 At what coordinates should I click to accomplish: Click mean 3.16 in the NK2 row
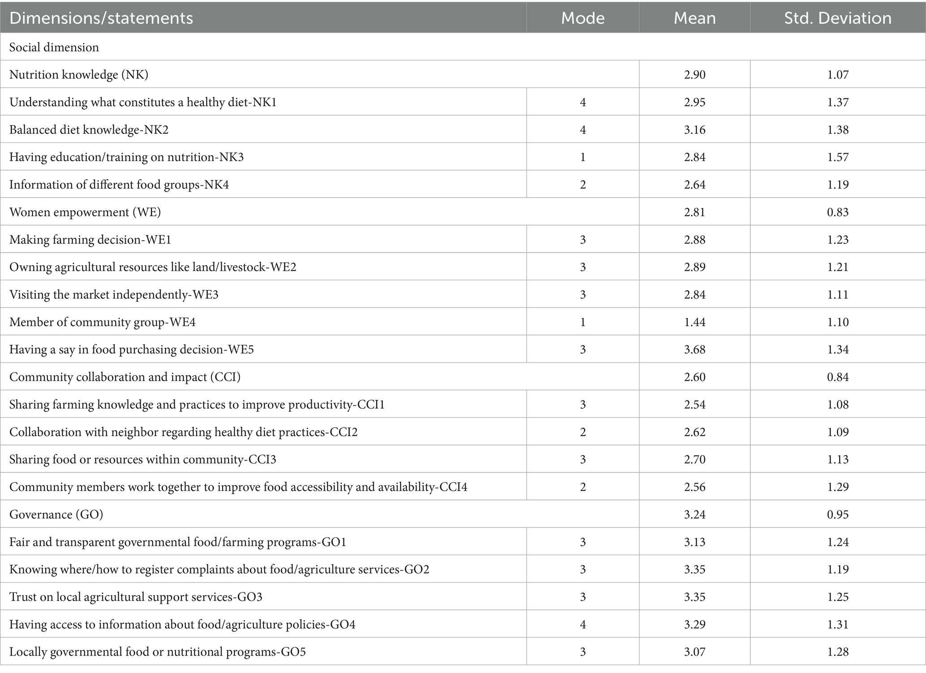(694, 129)
